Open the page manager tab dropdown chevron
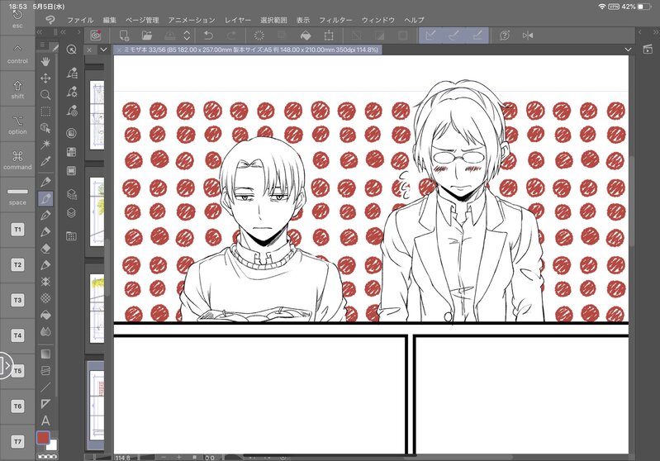The image size is (660, 461). (x=103, y=50)
